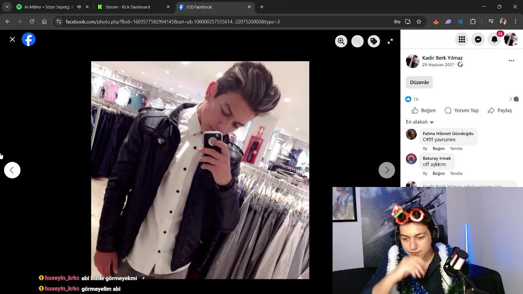The height and width of the screenshot is (294, 523).
Task: Click Baturay Irmak's avatar
Action: coord(411,159)
